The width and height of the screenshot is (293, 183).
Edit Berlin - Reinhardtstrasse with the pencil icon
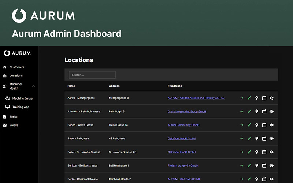pos(249,179)
